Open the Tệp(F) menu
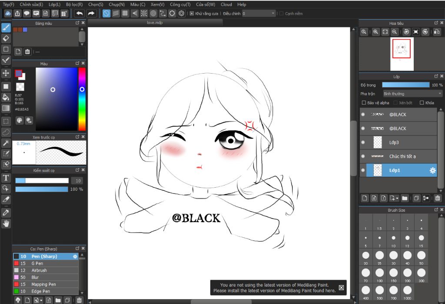 [x=9, y=4]
